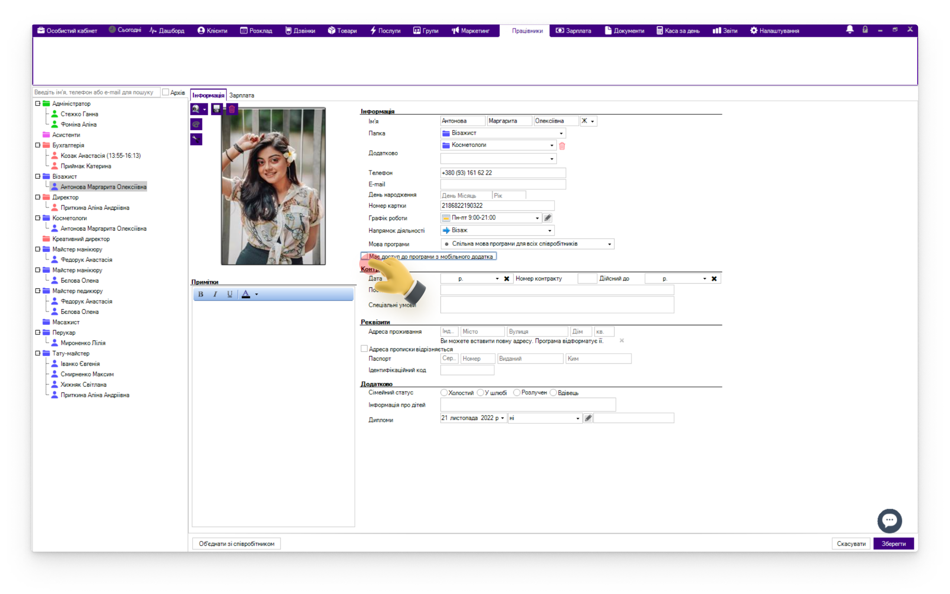Click Зберегти button

point(894,544)
